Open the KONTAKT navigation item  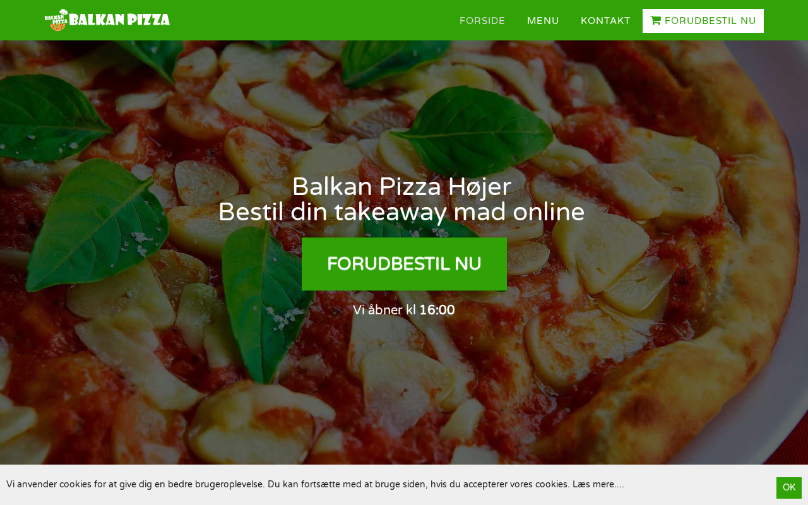605,21
